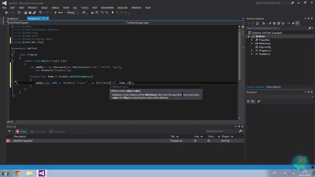315x177 pixels.
Task: Expand the Properties node in Solution Explorer
Action: 252,40
